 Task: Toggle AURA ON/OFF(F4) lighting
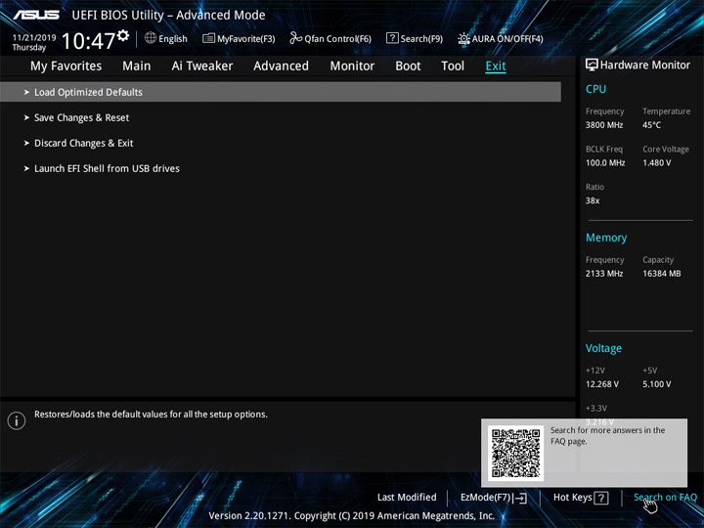(x=500, y=38)
